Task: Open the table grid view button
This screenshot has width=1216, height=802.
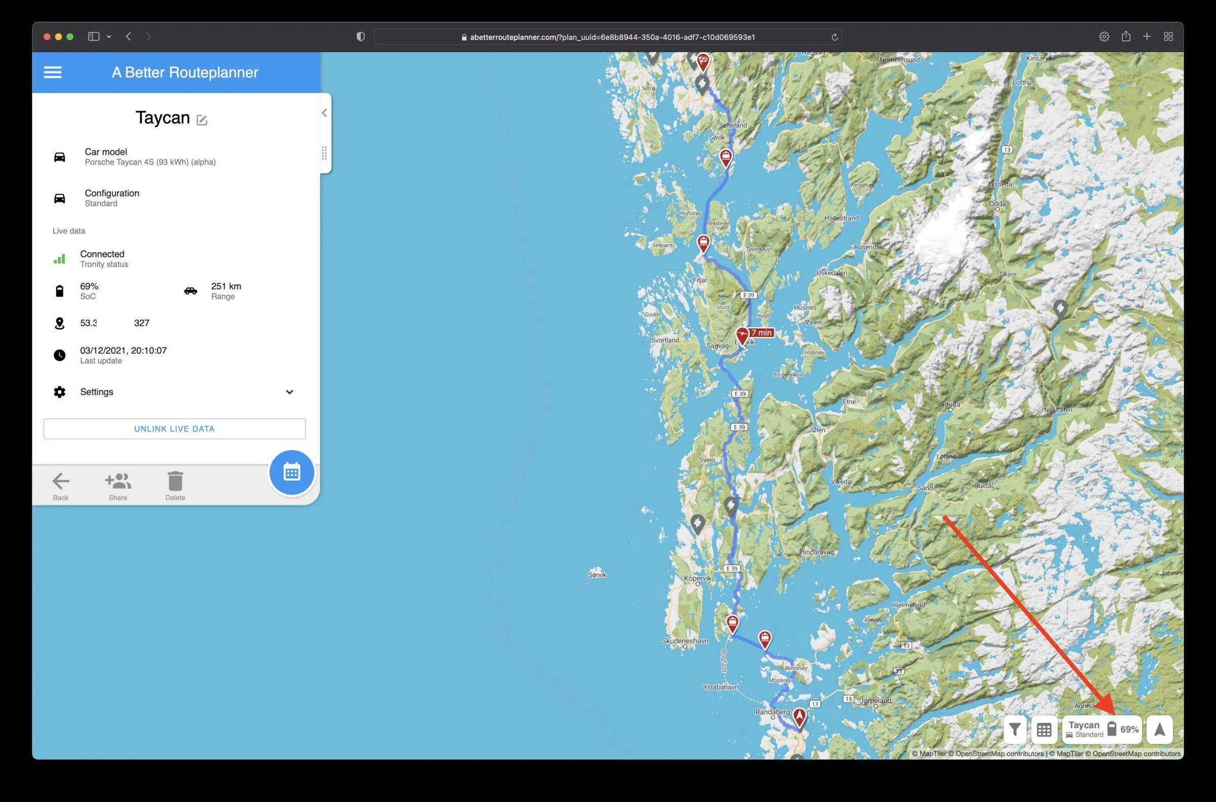Action: coord(1044,730)
